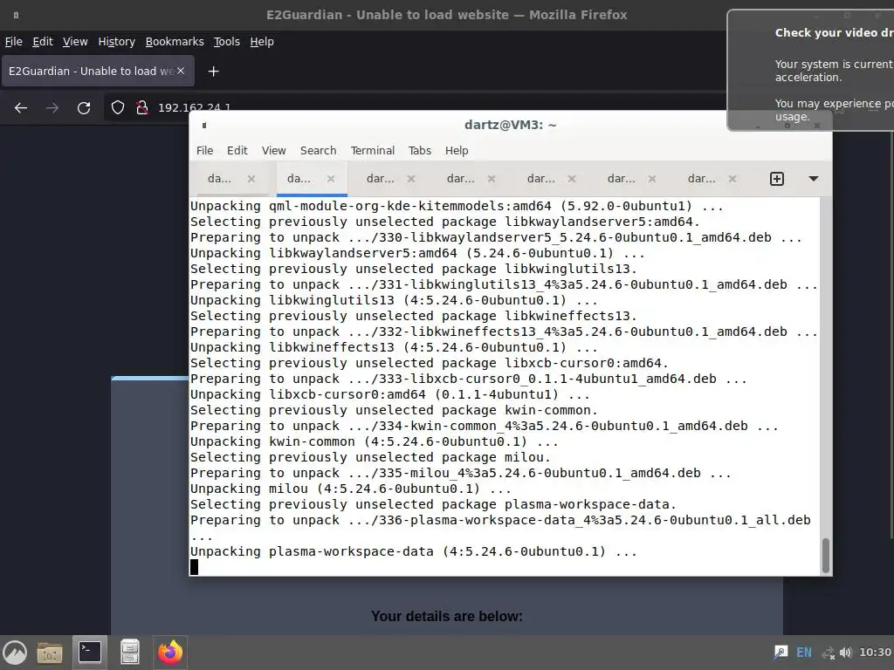Click the Check your video driver notification

point(811,71)
